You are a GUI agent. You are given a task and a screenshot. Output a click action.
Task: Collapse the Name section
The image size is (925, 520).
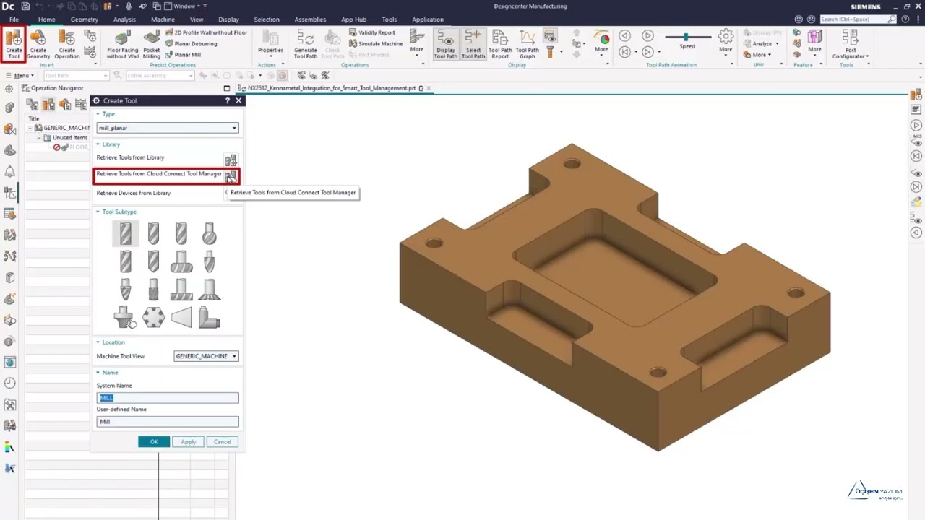point(98,373)
